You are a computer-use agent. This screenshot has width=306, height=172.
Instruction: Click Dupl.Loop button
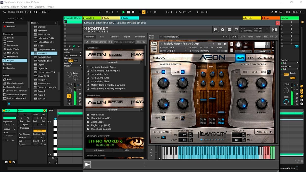tap(25, 128)
